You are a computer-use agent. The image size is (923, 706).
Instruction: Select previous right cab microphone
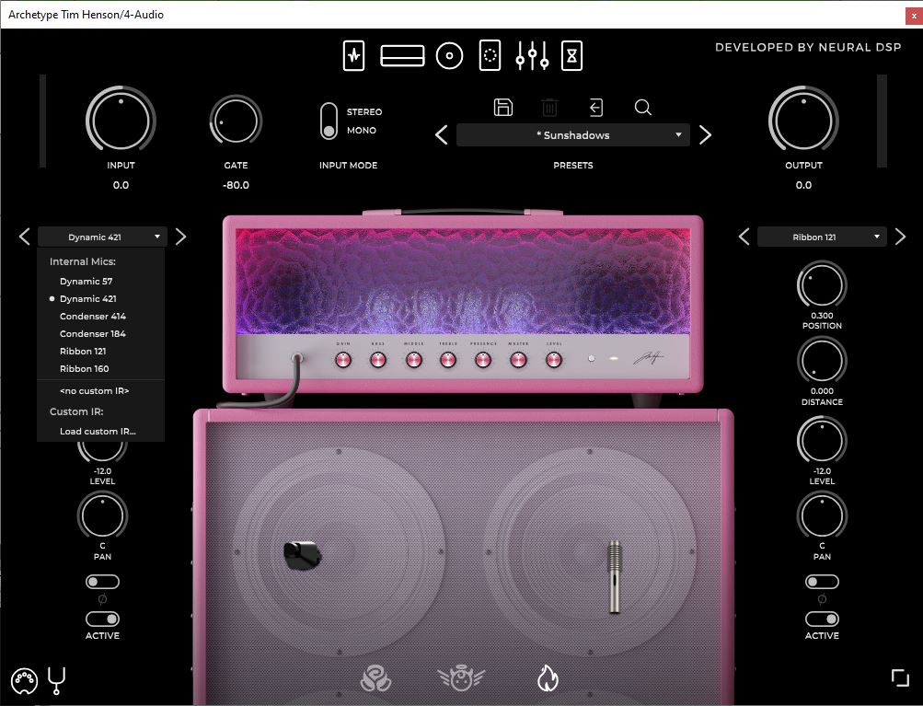[x=744, y=237]
